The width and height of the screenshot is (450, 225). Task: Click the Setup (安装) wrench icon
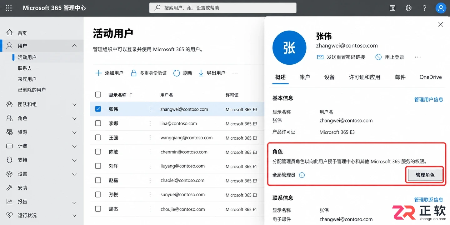[x=9, y=187]
